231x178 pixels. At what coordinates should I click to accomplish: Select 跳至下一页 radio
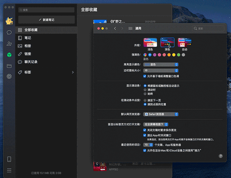pos(145,100)
